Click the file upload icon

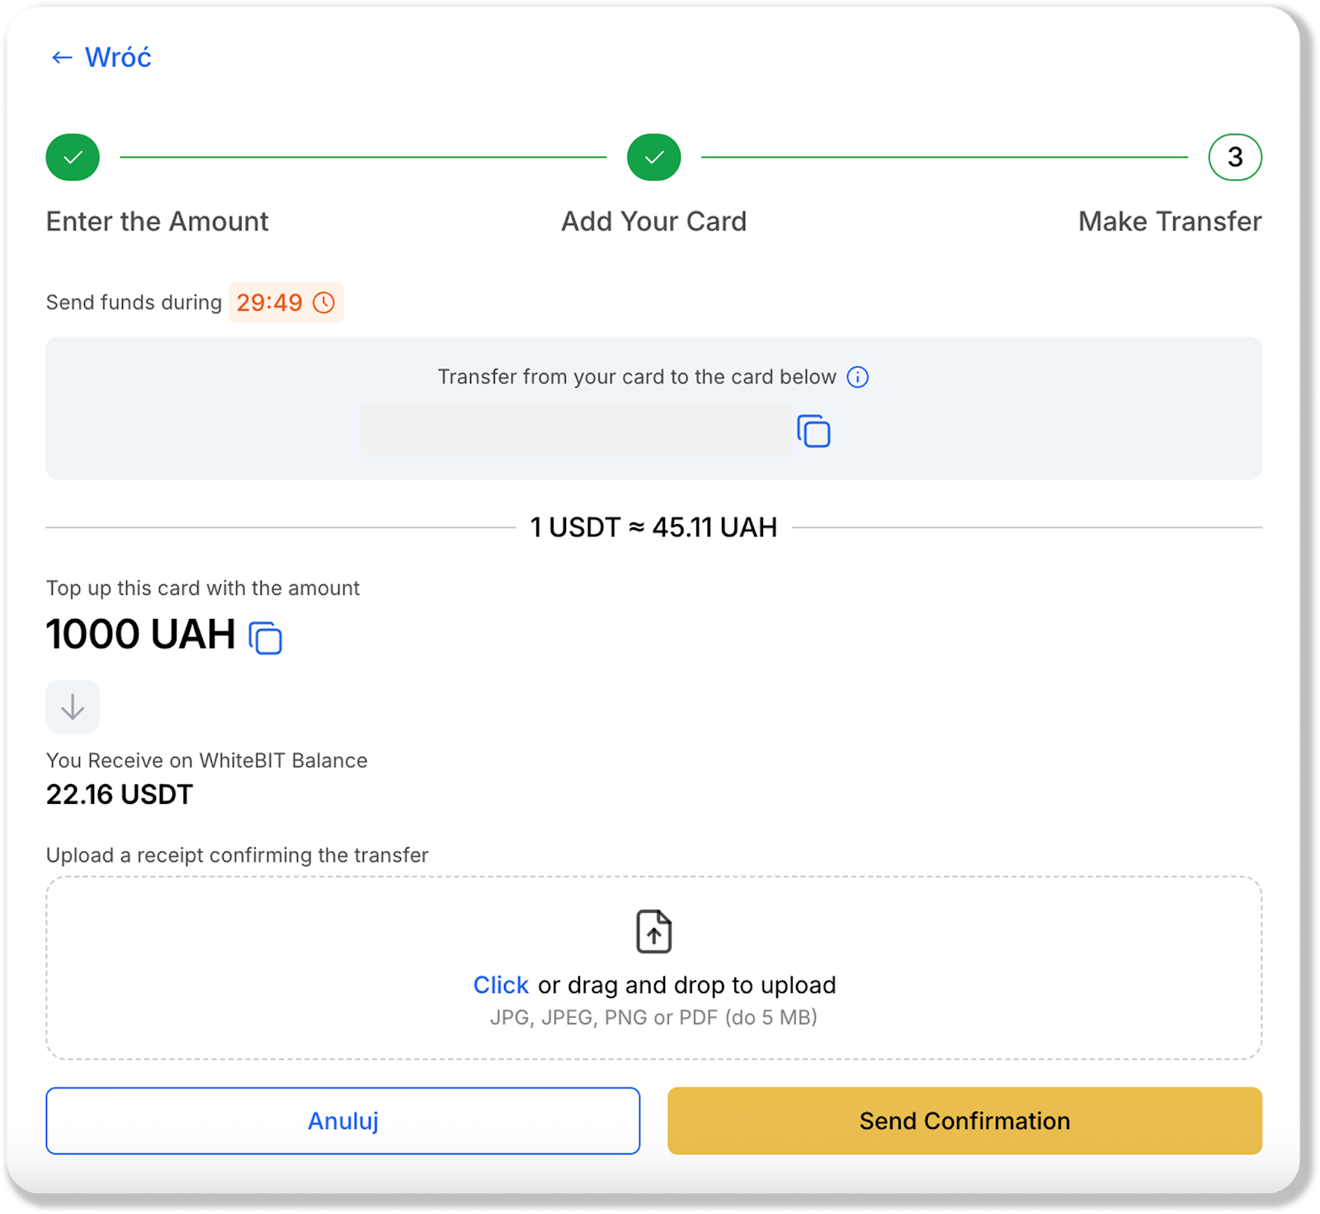point(653,932)
